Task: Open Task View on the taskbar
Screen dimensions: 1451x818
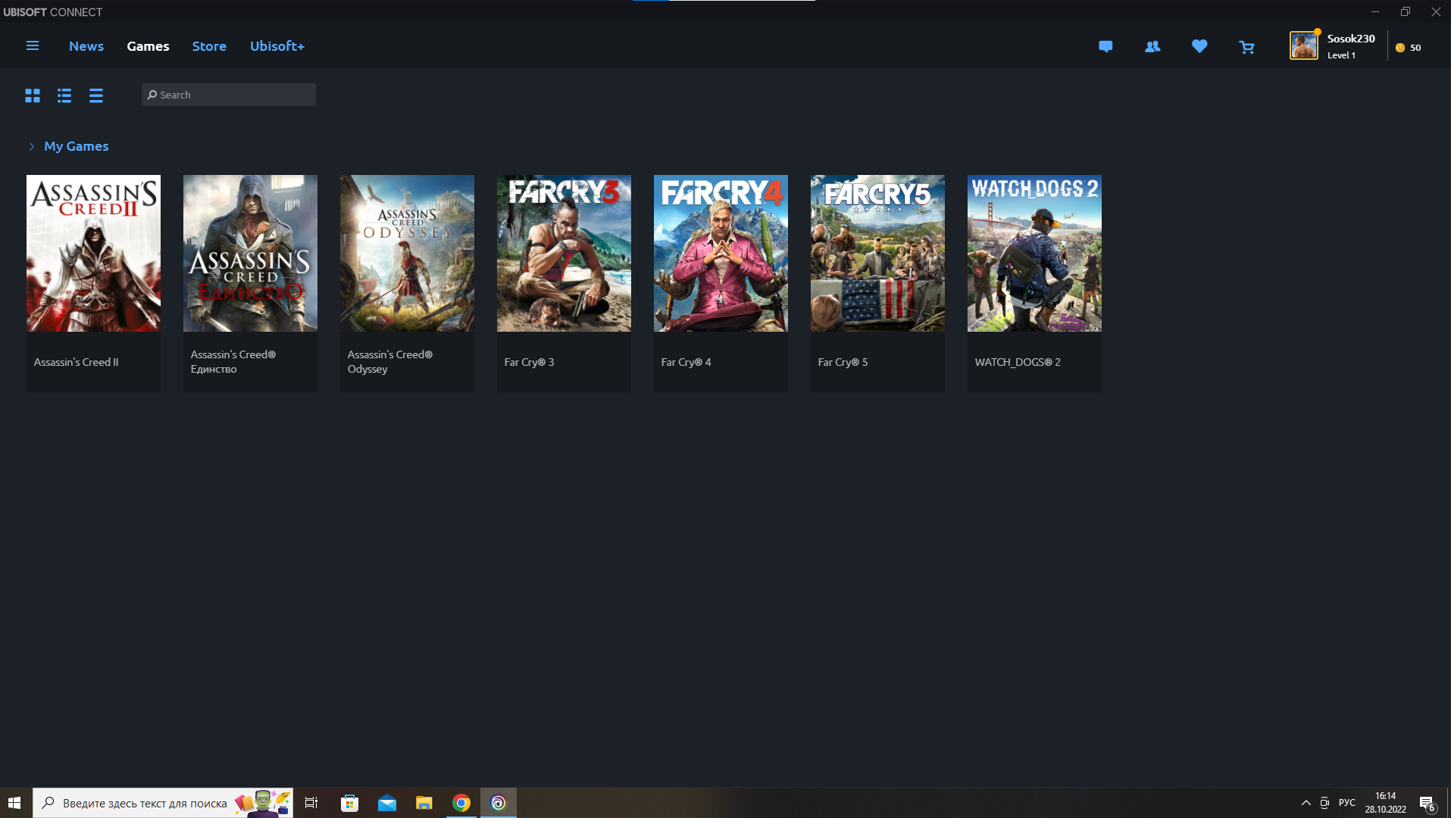Action: pos(311,803)
